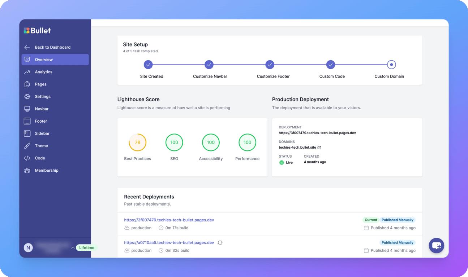Select the Custom Domain step circle
The width and height of the screenshot is (468, 277).
point(391,65)
